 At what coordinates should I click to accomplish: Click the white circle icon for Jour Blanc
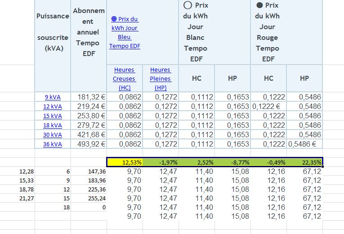pyautogui.click(x=188, y=5)
